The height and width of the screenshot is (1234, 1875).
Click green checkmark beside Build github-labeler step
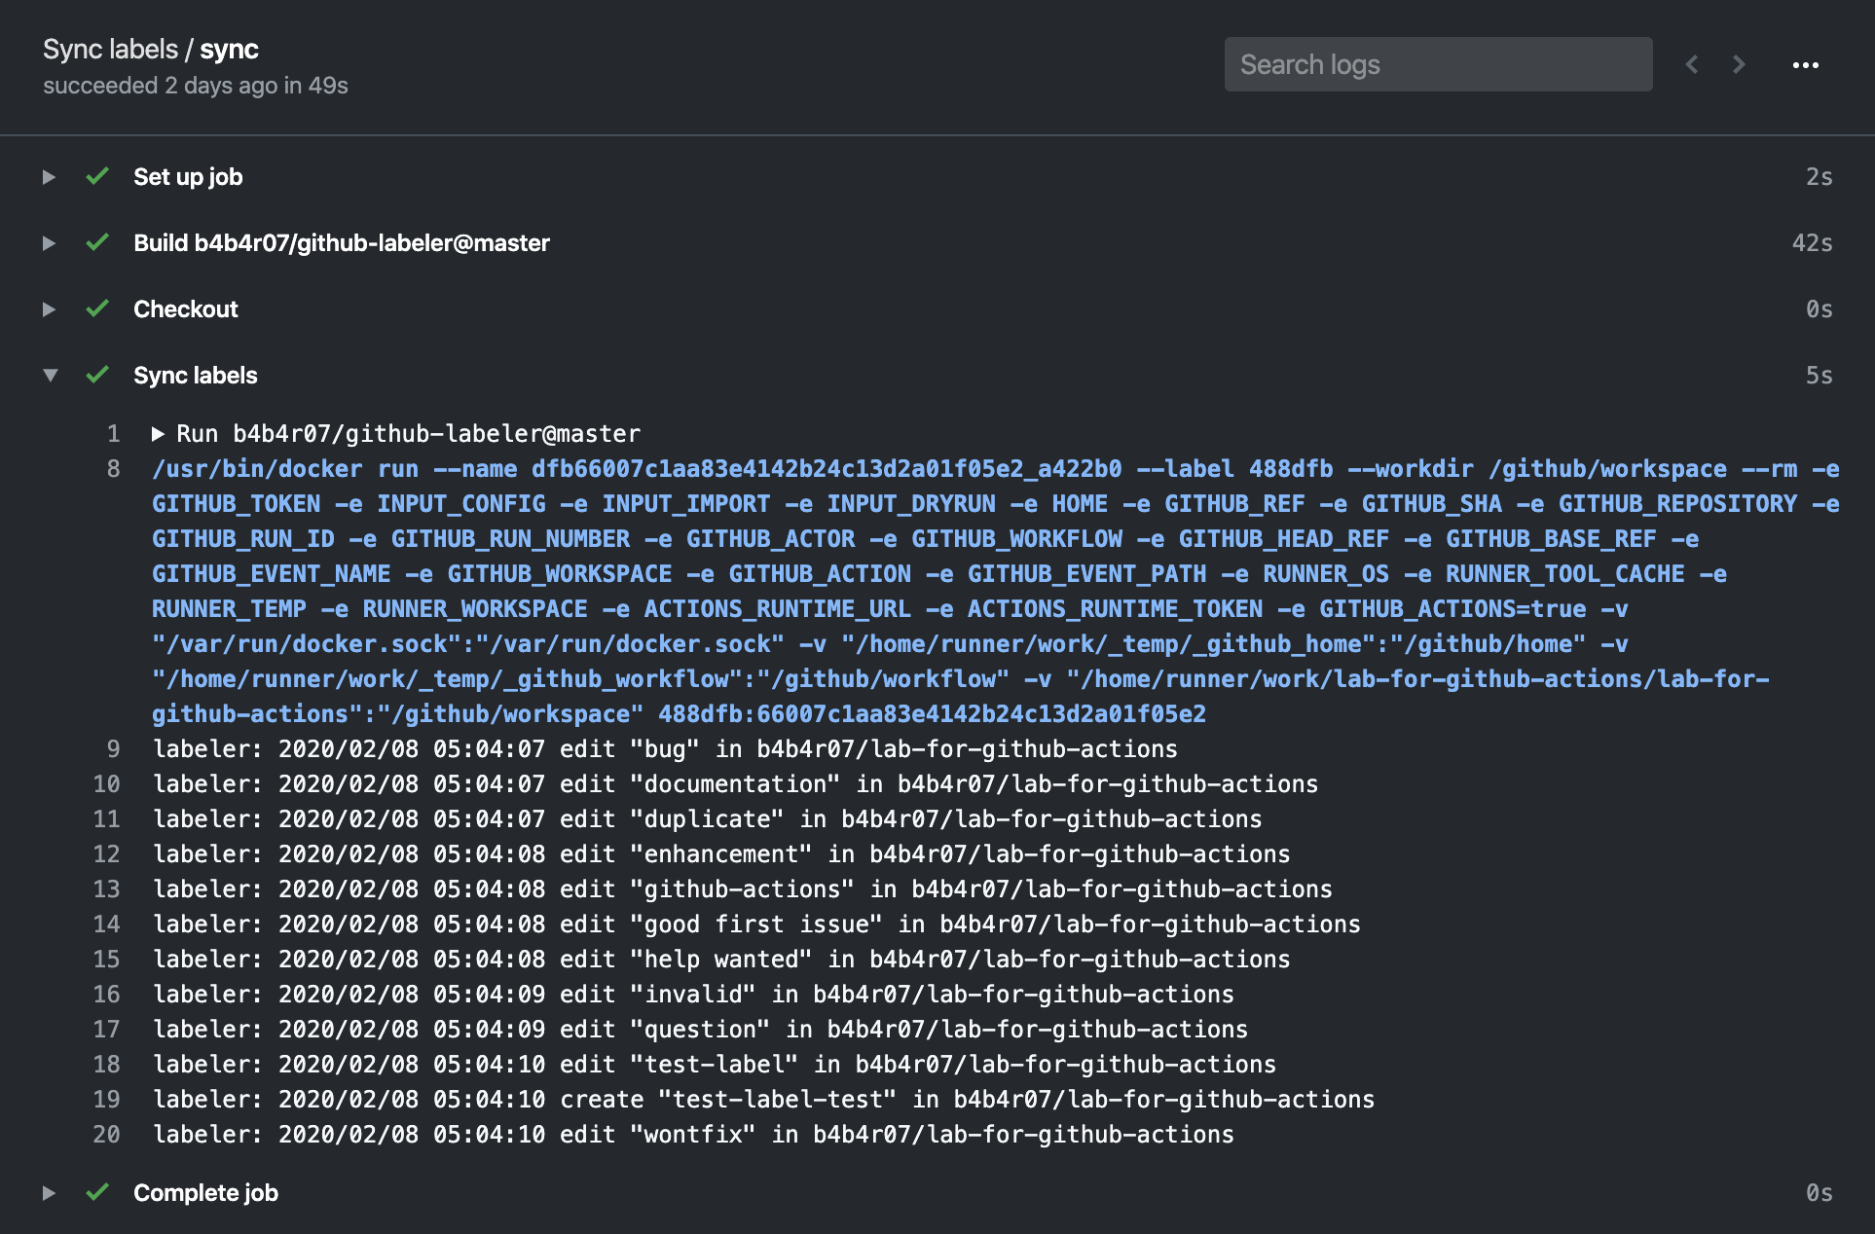pos(97,242)
